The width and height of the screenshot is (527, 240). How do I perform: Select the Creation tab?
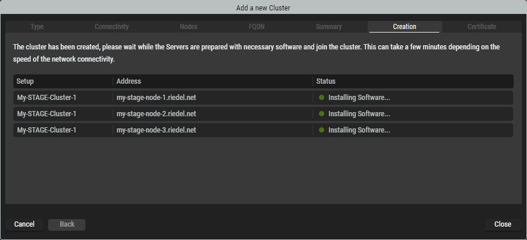click(404, 27)
